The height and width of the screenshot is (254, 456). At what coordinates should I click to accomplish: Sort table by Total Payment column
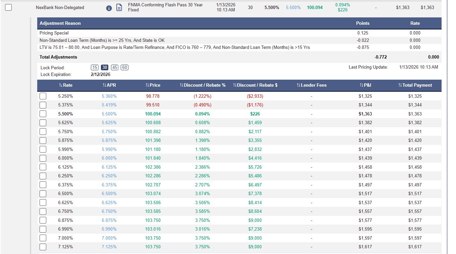click(x=415, y=85)
